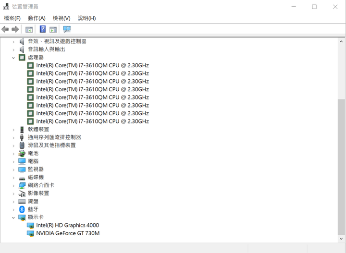The image size is (346, 253).
Task: Click the Intel(R) HD Graphics 4000 icon
Action: [x=30, y=226]
